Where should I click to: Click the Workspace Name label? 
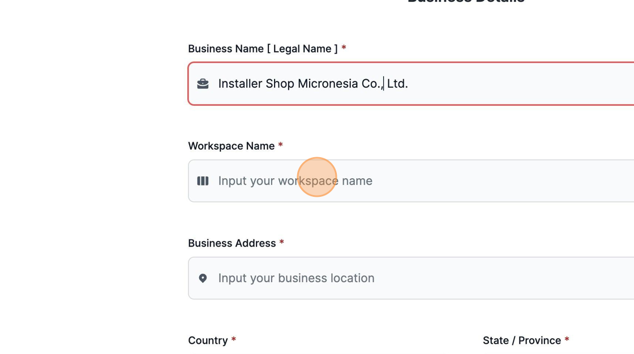pyautogui.click(x=232, y=146)
